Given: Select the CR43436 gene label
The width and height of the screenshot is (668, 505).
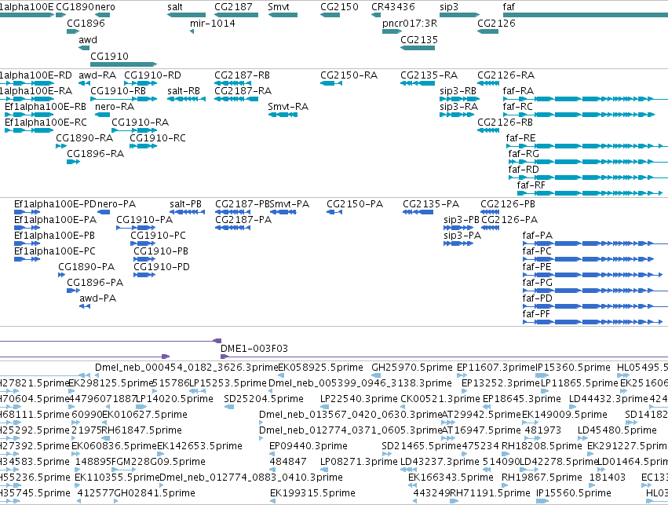Looking at the screenshot, I should coord(392,7).
